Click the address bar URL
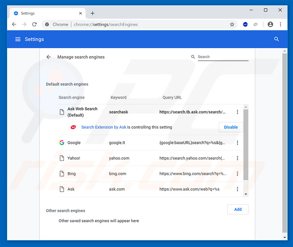 [106, 24]
